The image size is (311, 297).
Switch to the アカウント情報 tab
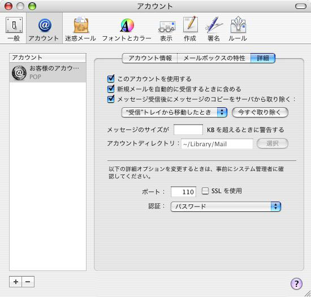(x=150, y=58)
